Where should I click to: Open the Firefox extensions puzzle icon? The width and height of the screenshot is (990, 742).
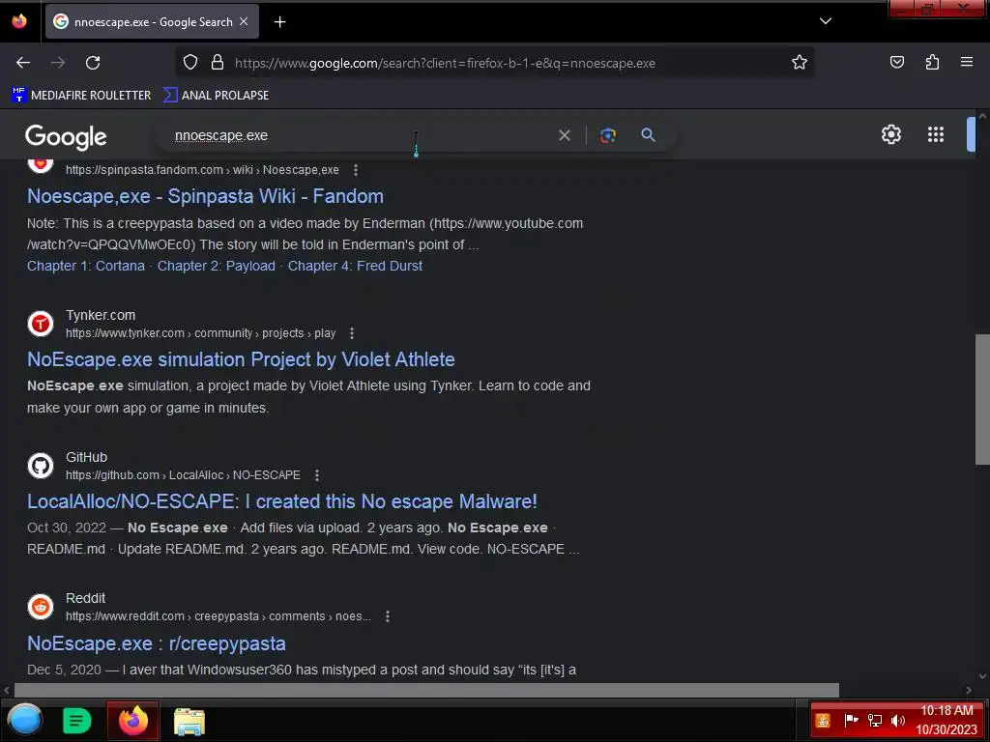coord(932,62)
